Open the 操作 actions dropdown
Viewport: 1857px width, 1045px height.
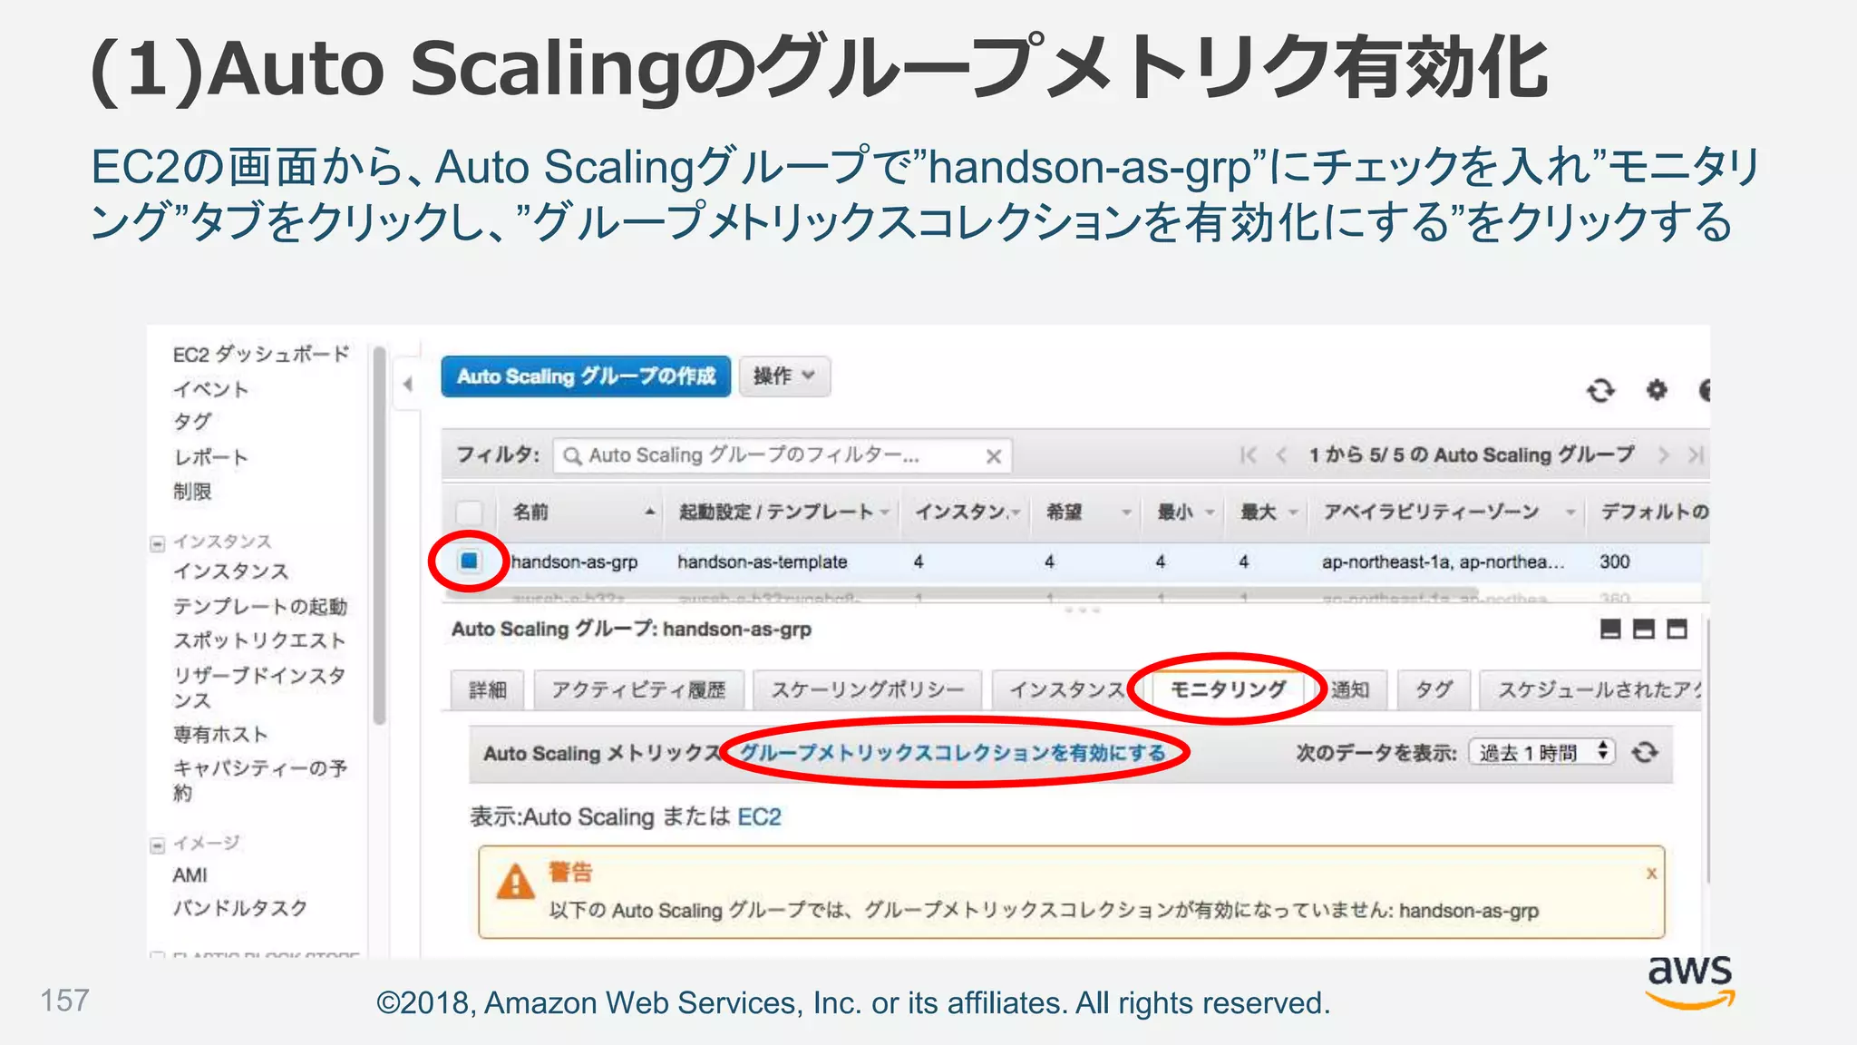pyautogui.click(x=784, y=376)
